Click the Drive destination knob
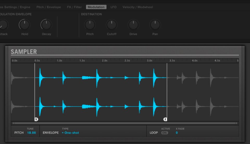250x144 pixels. [x=133, y=25]
